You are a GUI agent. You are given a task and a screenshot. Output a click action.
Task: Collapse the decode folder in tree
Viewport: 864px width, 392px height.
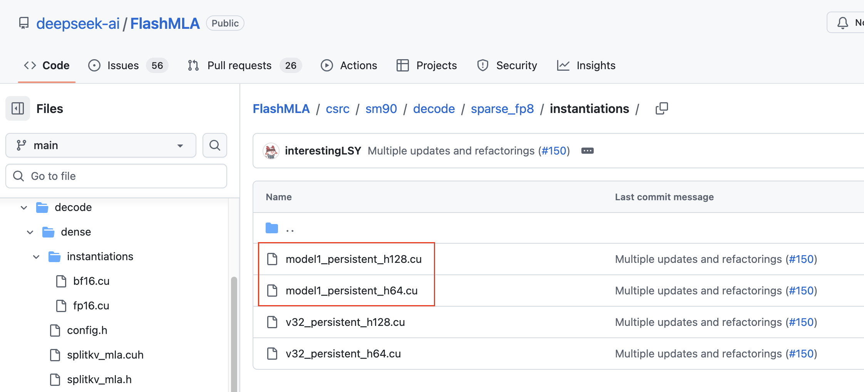(x=24, y=208)
